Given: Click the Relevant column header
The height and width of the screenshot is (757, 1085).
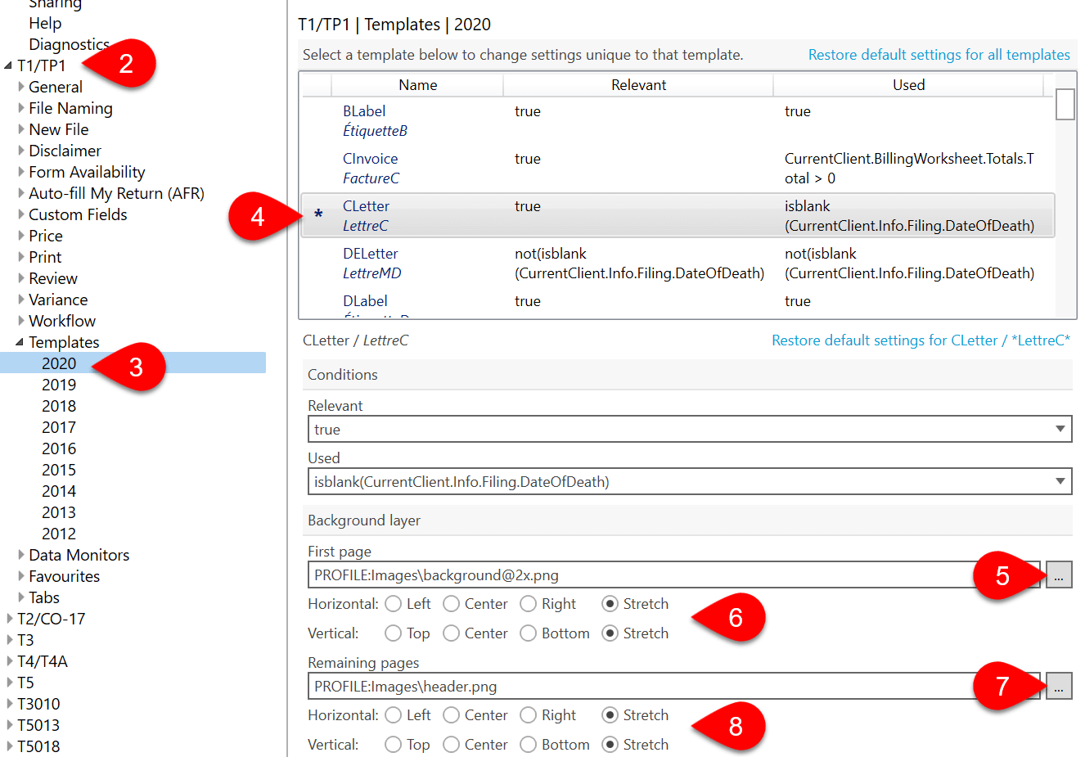Looking at the screenshot, I should click(x=638, y=85).
